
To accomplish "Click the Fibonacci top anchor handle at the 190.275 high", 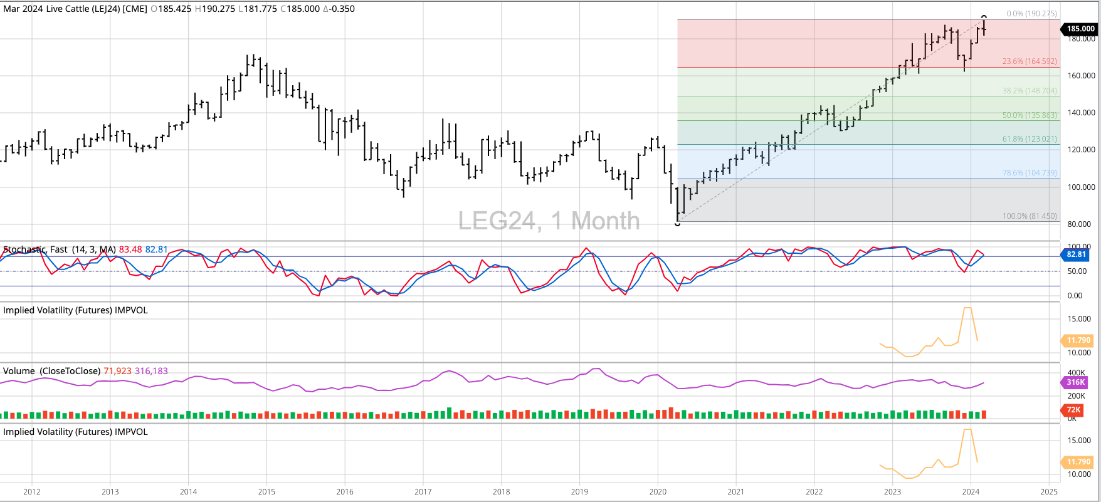I will (984, 17).
